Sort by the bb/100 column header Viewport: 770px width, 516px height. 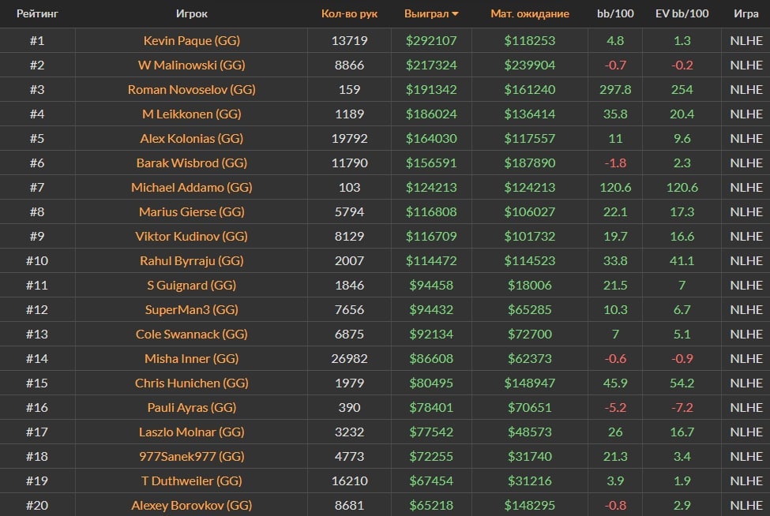click(614, 14)
